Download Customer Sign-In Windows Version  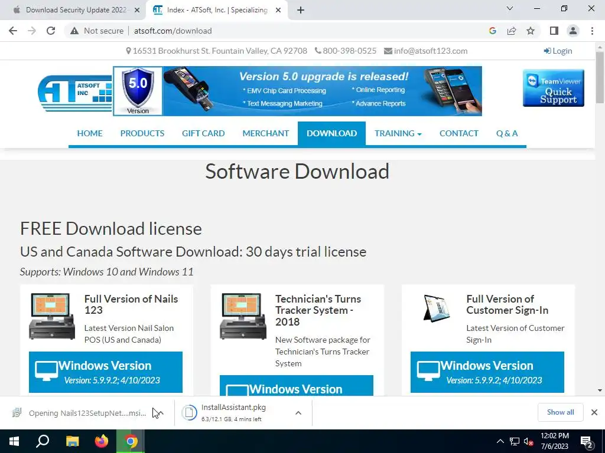coord(487,372)
